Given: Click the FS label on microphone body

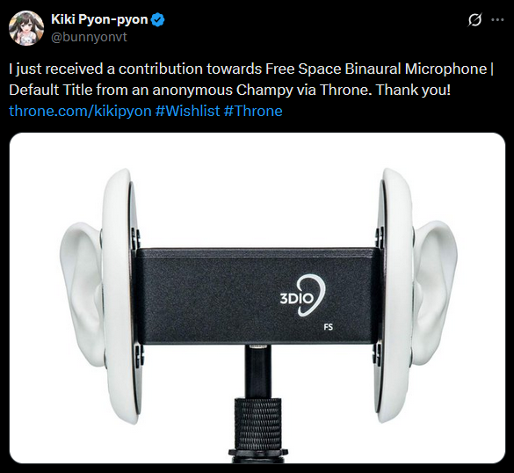Looking at the screenshot, I should (328, 327).
